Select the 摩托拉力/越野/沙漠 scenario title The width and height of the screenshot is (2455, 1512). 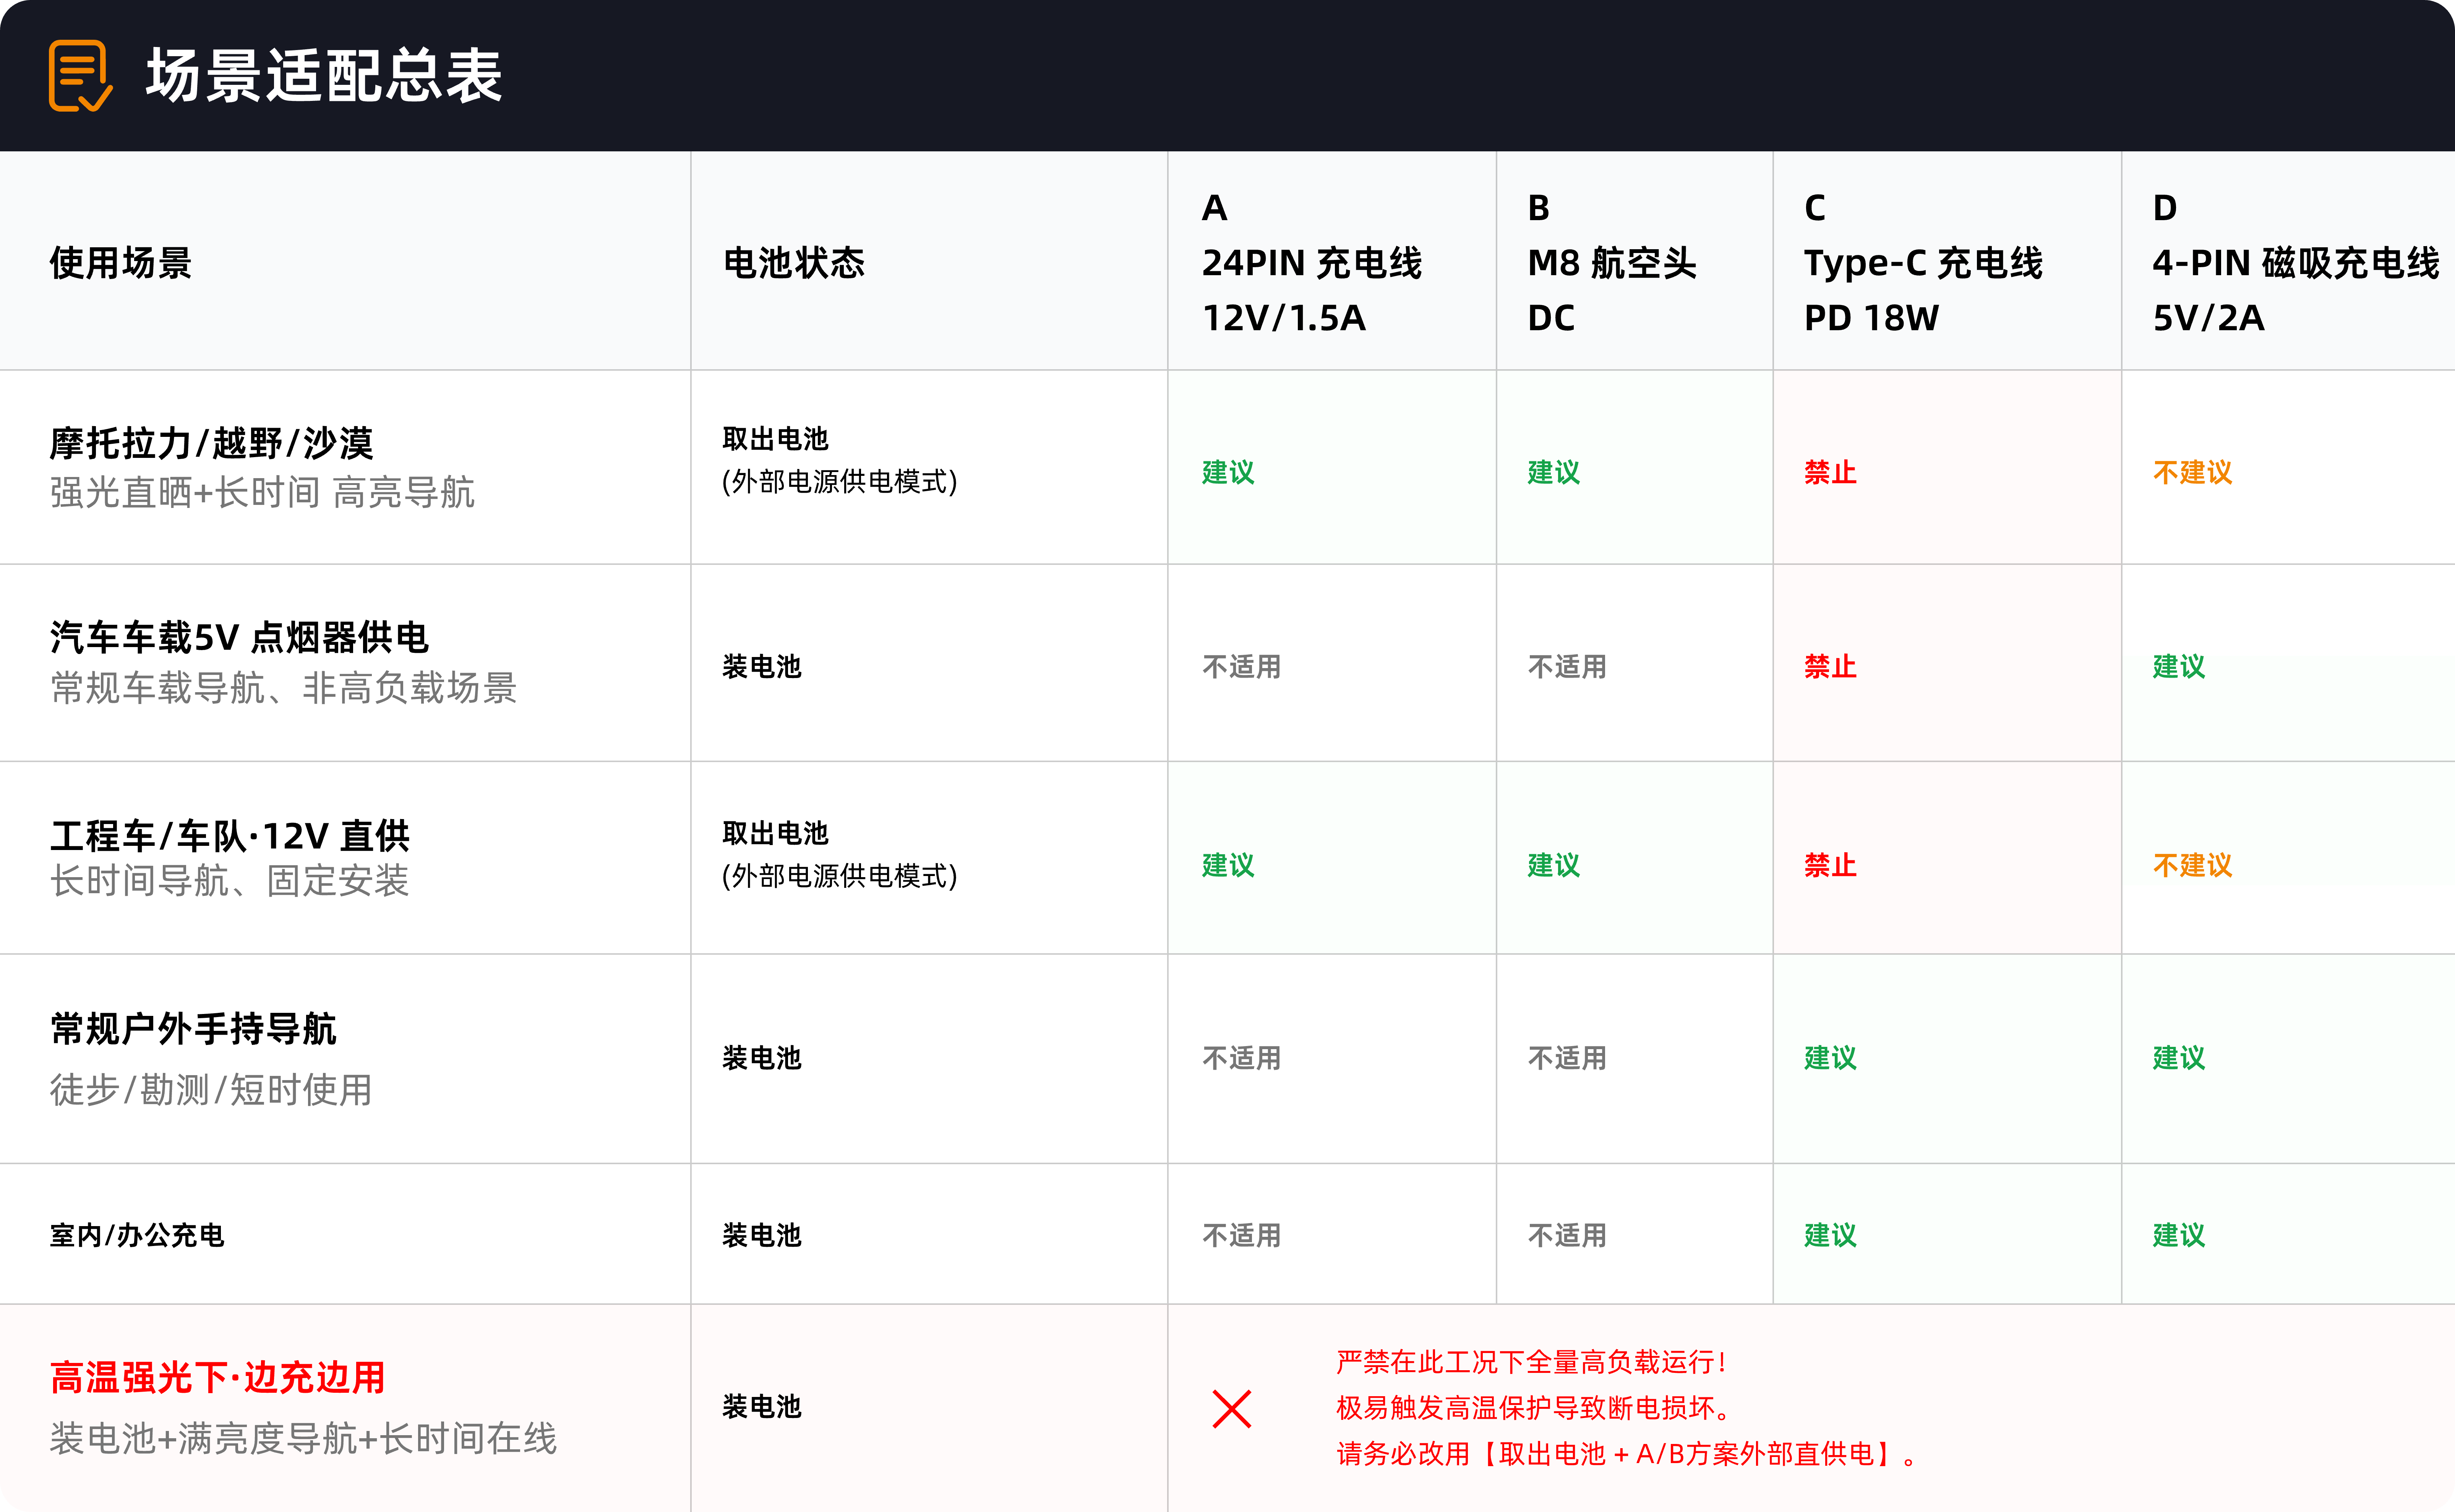pyautogui.click(x=212, y=443)
